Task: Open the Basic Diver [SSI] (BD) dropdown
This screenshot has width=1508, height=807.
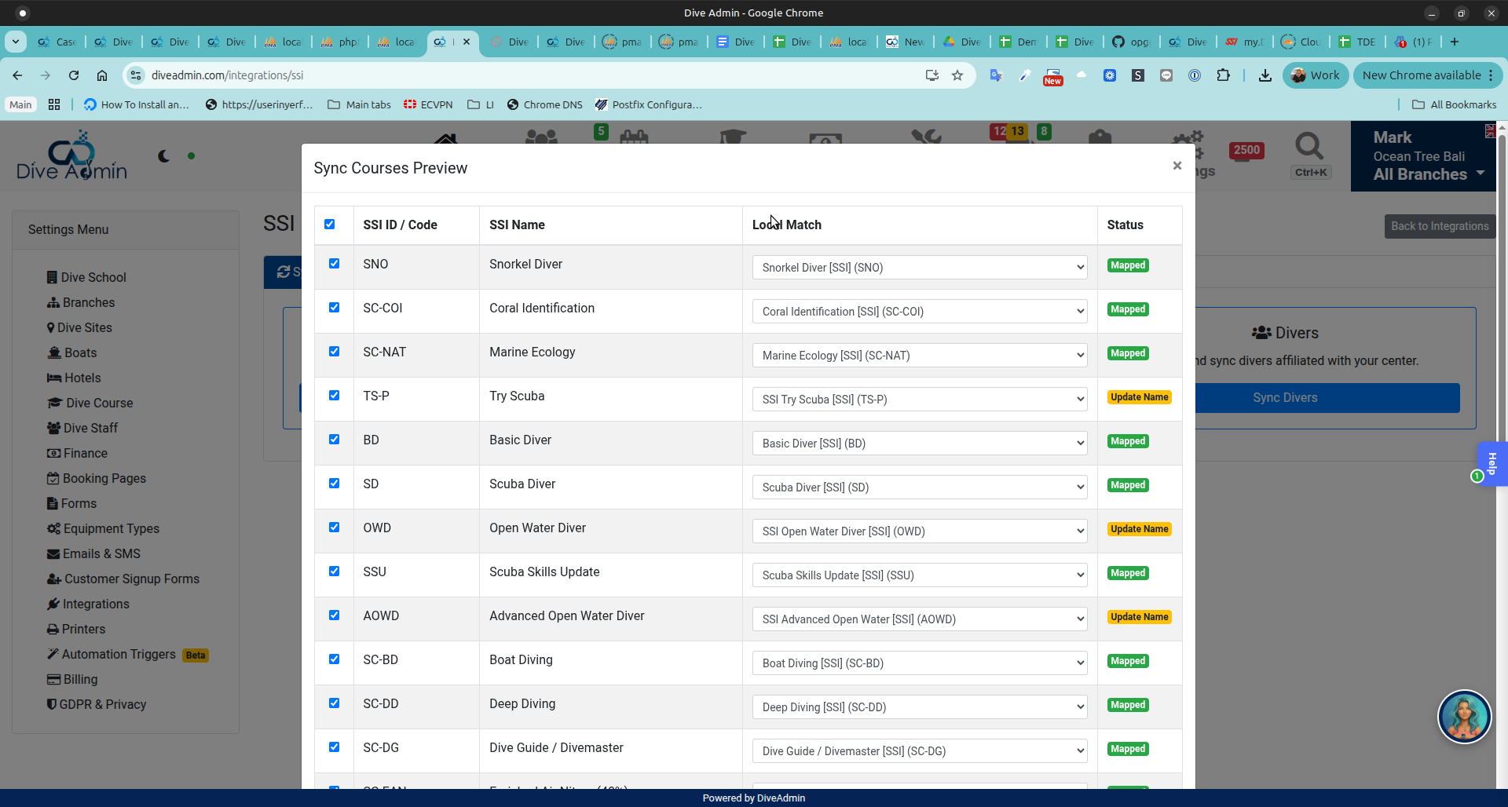Action: pyautogui.click(x=920, y=444)
